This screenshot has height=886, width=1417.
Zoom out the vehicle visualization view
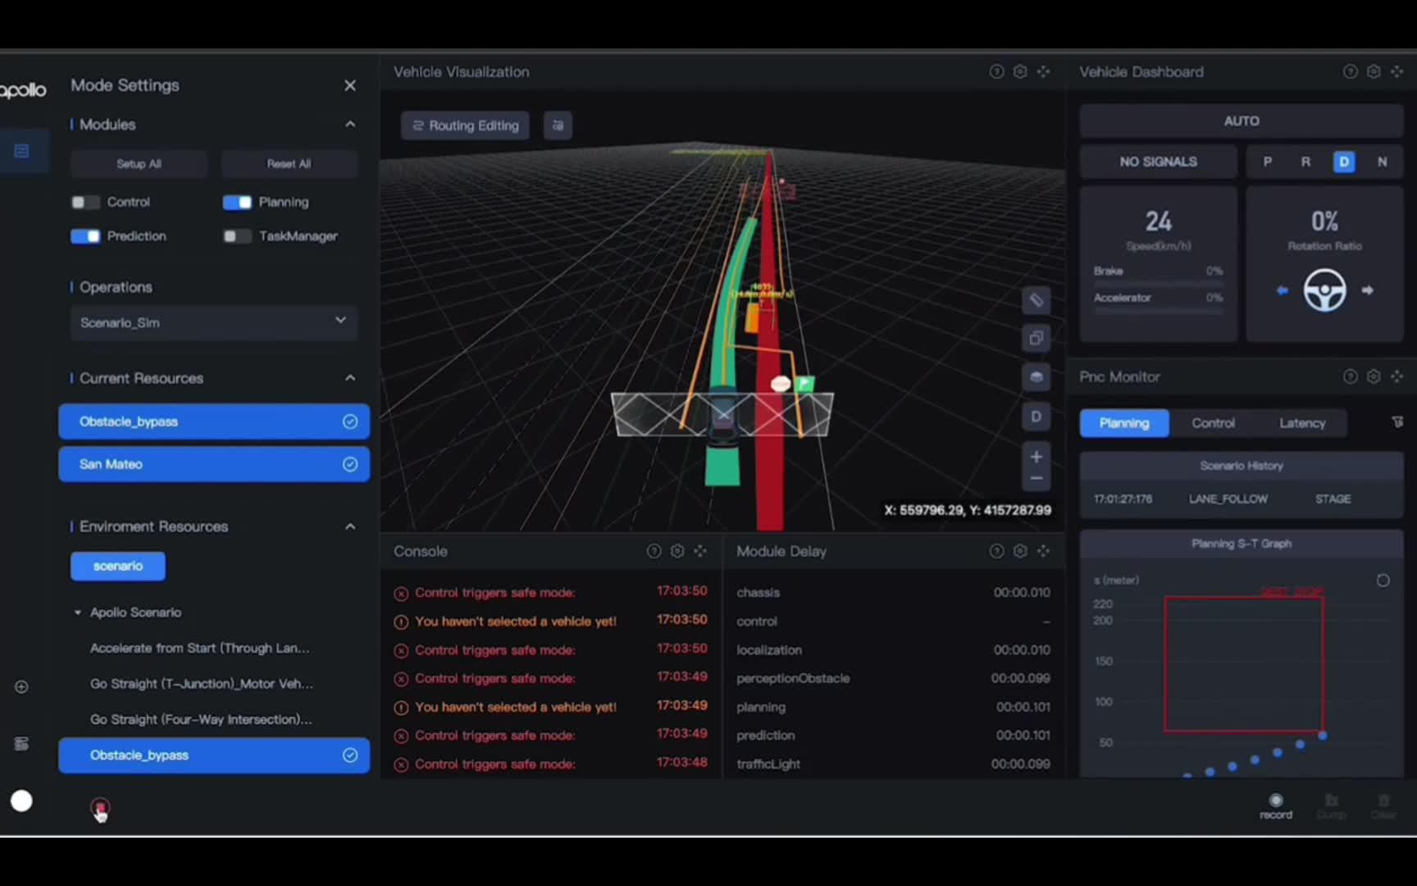1037,478
